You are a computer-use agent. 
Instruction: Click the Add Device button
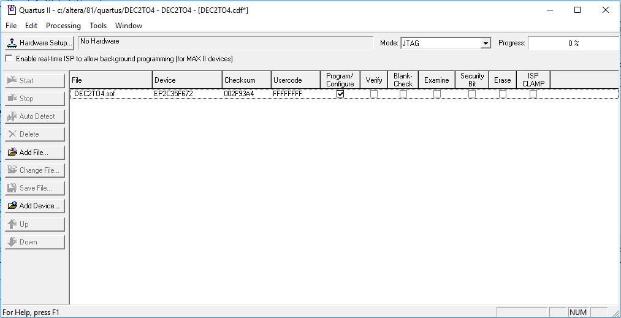[x=34, y=205]
